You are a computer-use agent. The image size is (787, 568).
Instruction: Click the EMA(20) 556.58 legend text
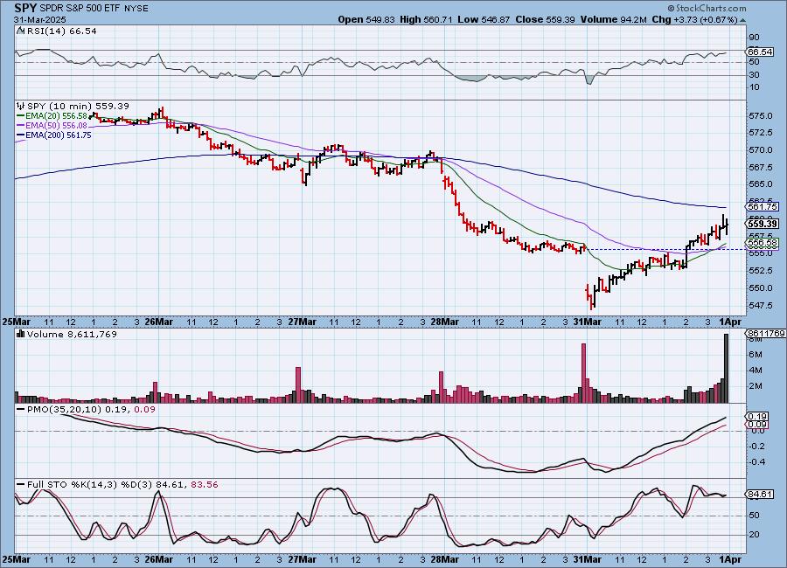pyautogui.click(x=56, y=116)
